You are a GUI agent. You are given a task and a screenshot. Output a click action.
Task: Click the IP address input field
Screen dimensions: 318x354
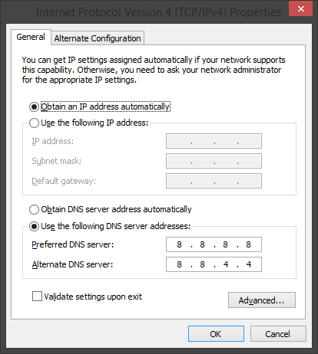point(214,141)
